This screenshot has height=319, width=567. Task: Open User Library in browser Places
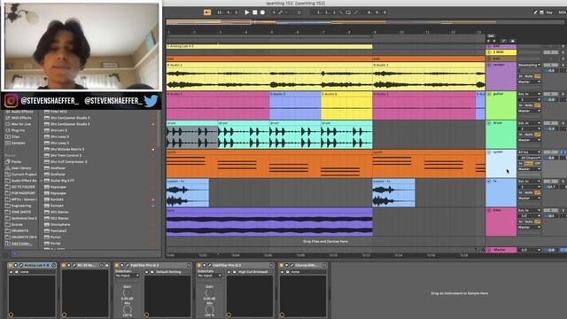pyautogui.click(x=18, y=168)
